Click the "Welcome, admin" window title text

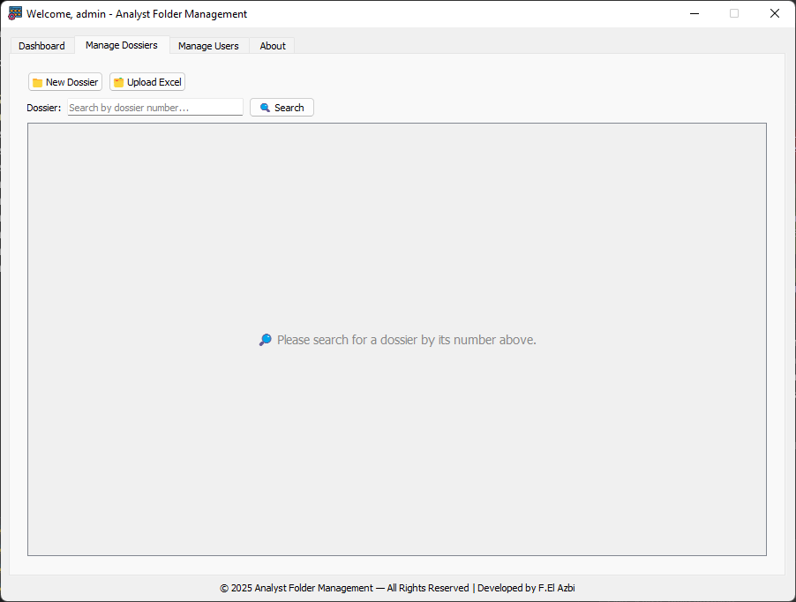(137, 14)
